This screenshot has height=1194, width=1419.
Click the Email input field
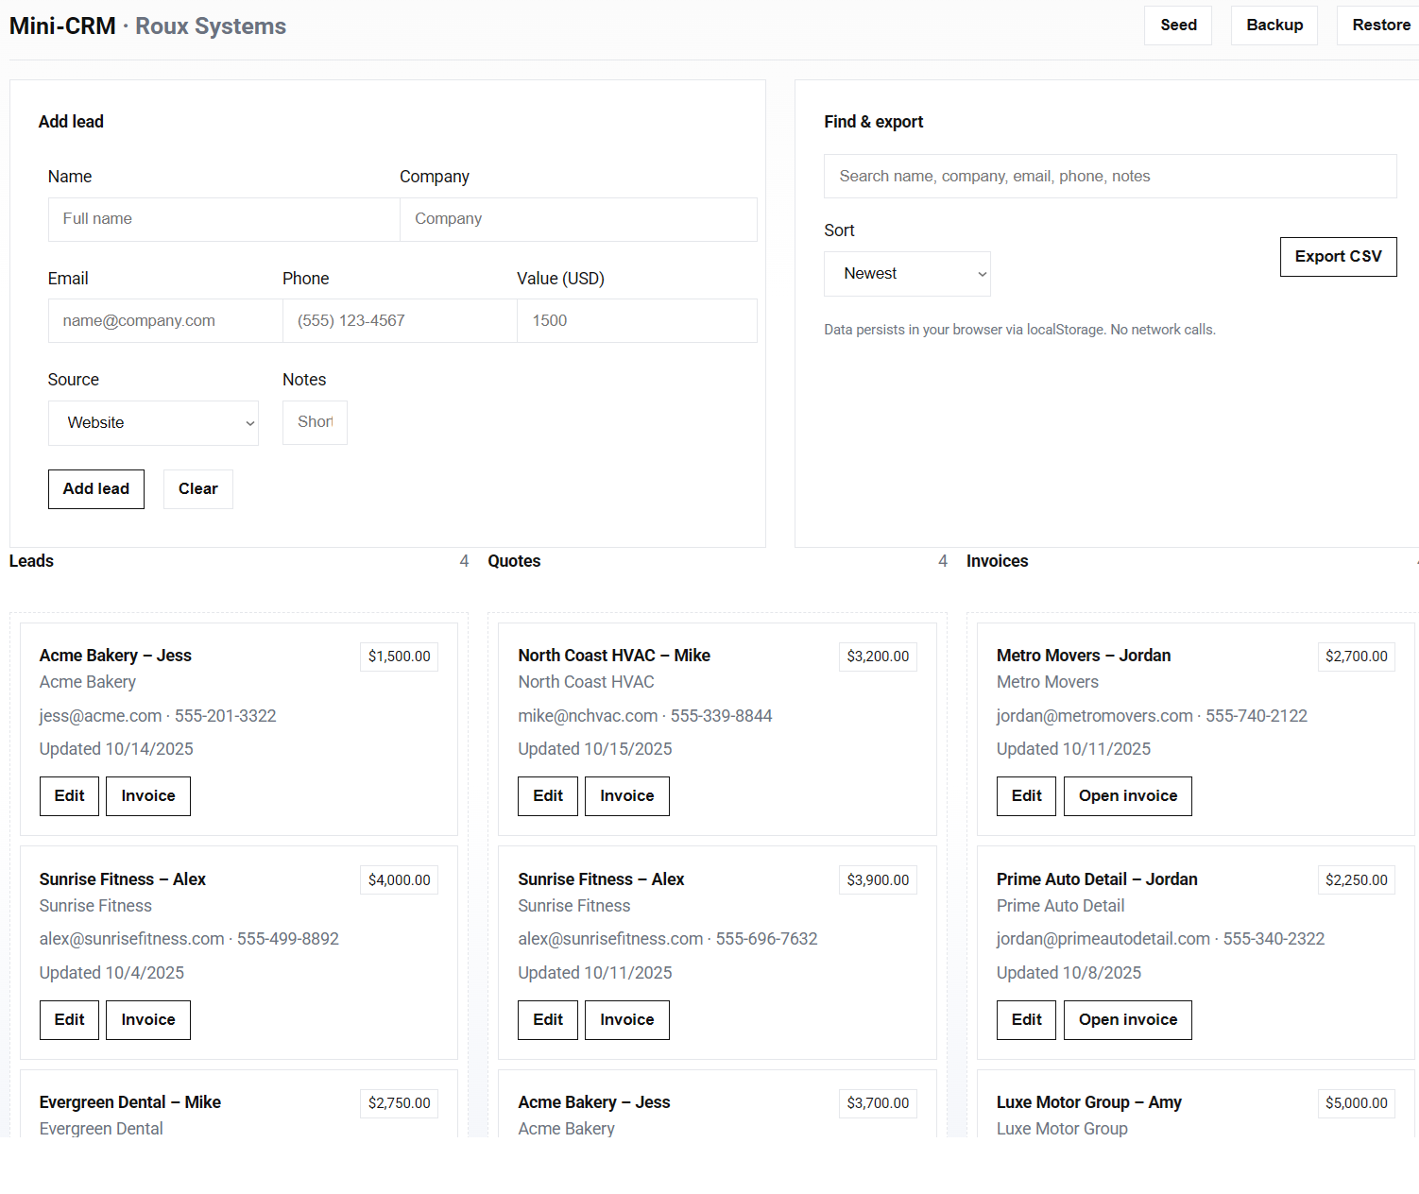[165, 321]
